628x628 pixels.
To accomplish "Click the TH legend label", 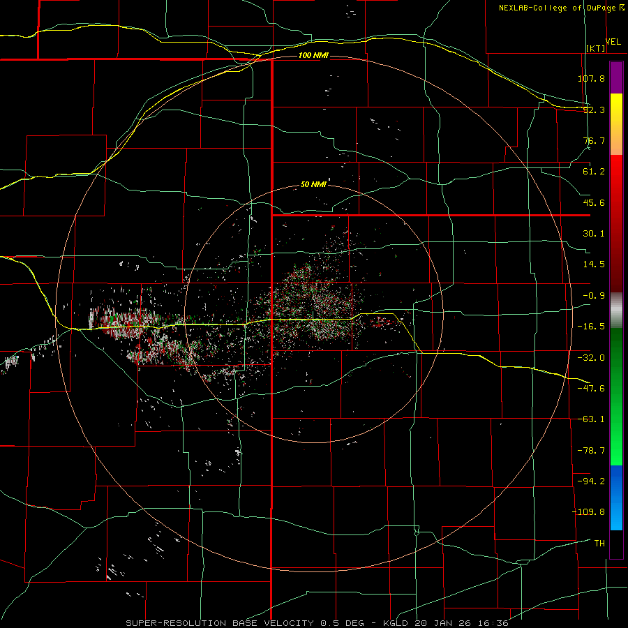I will tap(599, 543).
